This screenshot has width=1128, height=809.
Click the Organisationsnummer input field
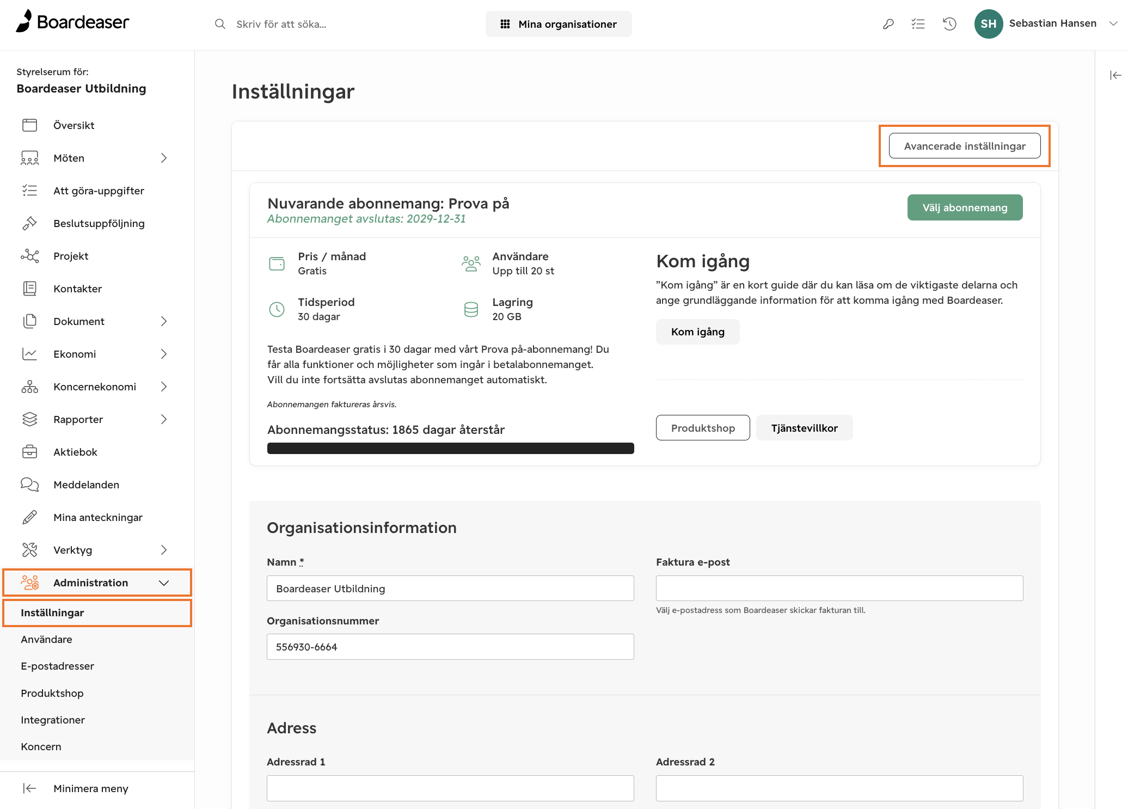pyautogui.click(x=450, y=647)
